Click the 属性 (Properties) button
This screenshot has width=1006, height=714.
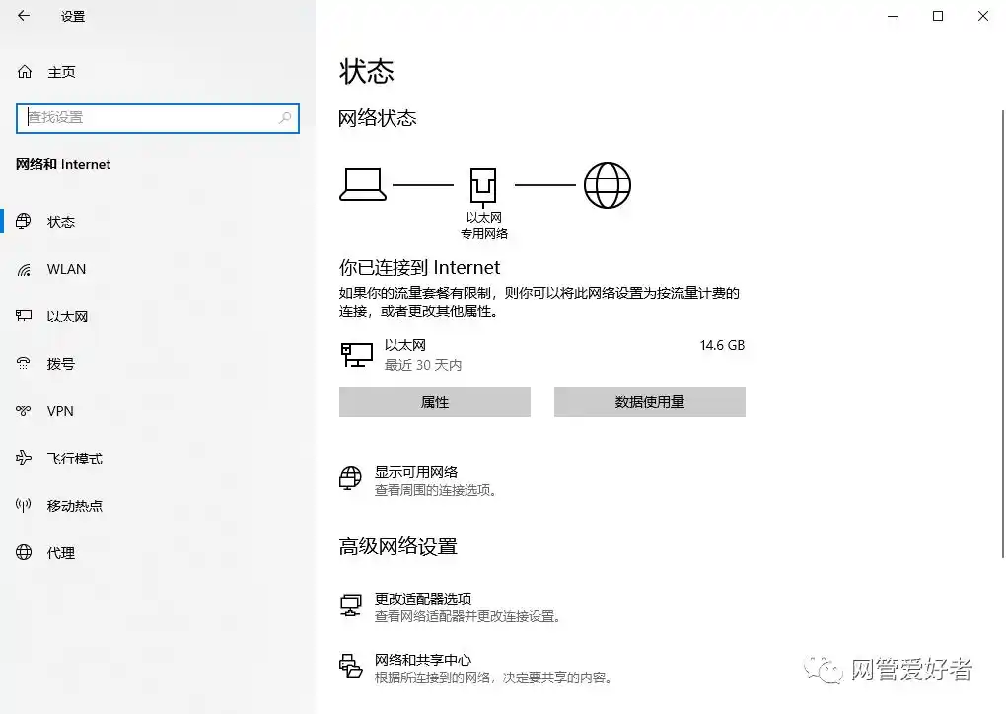(434, 401)
